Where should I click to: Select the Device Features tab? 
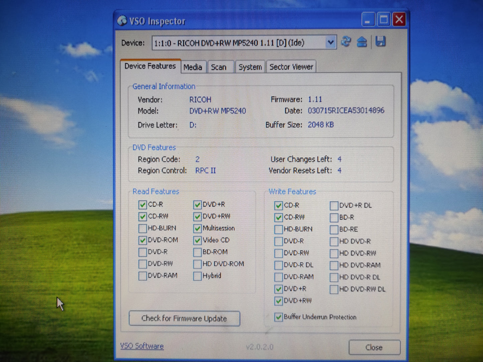[x=150, y=66]
